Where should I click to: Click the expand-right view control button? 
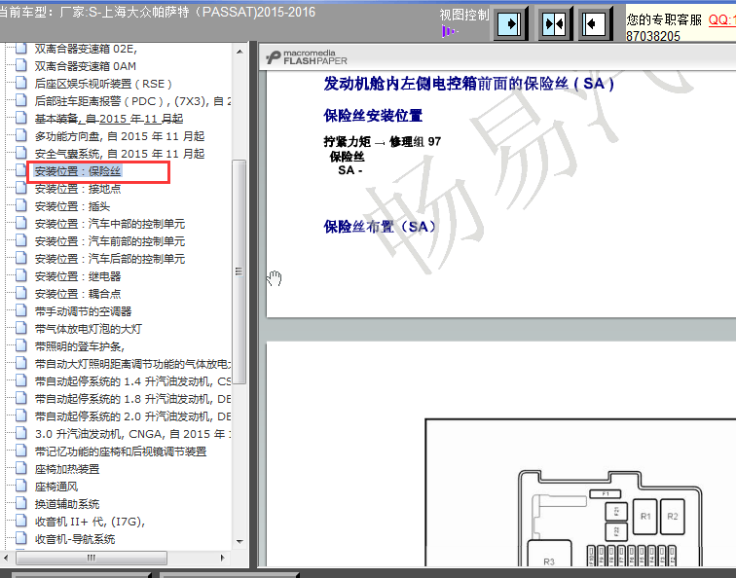[x=510, y=23]
